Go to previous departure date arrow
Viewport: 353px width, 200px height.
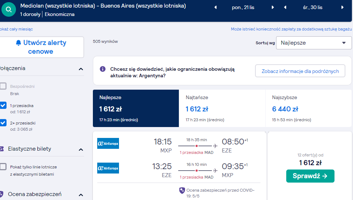coord(216,7)
